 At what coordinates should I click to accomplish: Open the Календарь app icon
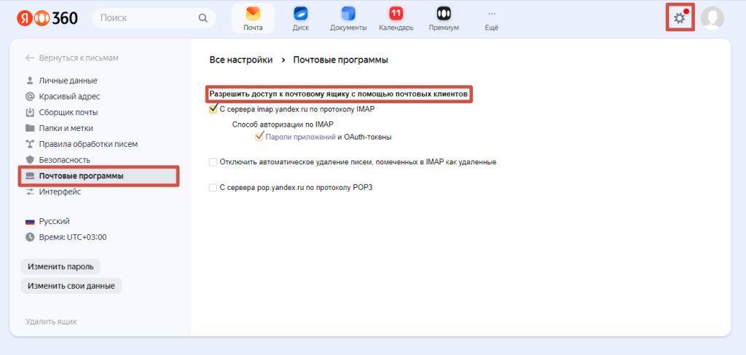click(x=396, y=18)
